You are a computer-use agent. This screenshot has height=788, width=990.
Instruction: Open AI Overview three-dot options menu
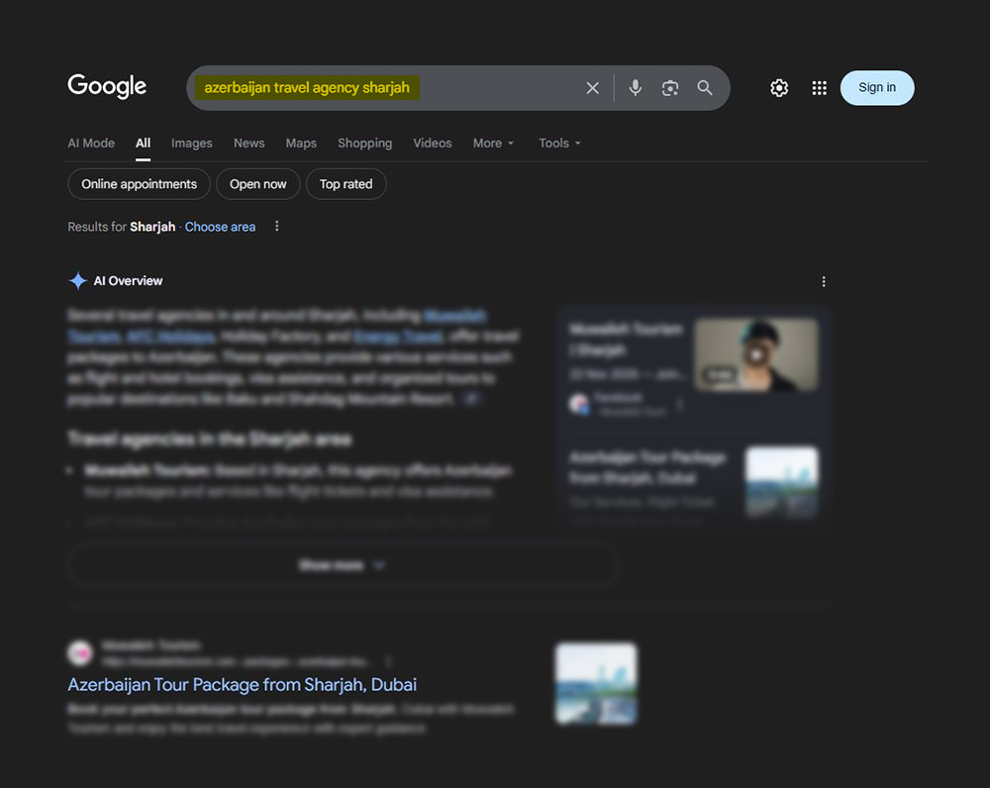(x=824, y=281)
